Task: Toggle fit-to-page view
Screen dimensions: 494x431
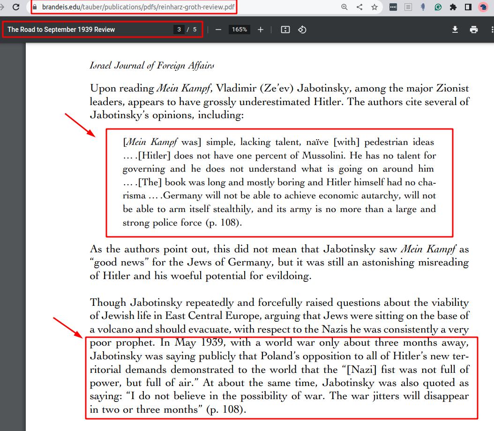Action: (x=285, y=30)
